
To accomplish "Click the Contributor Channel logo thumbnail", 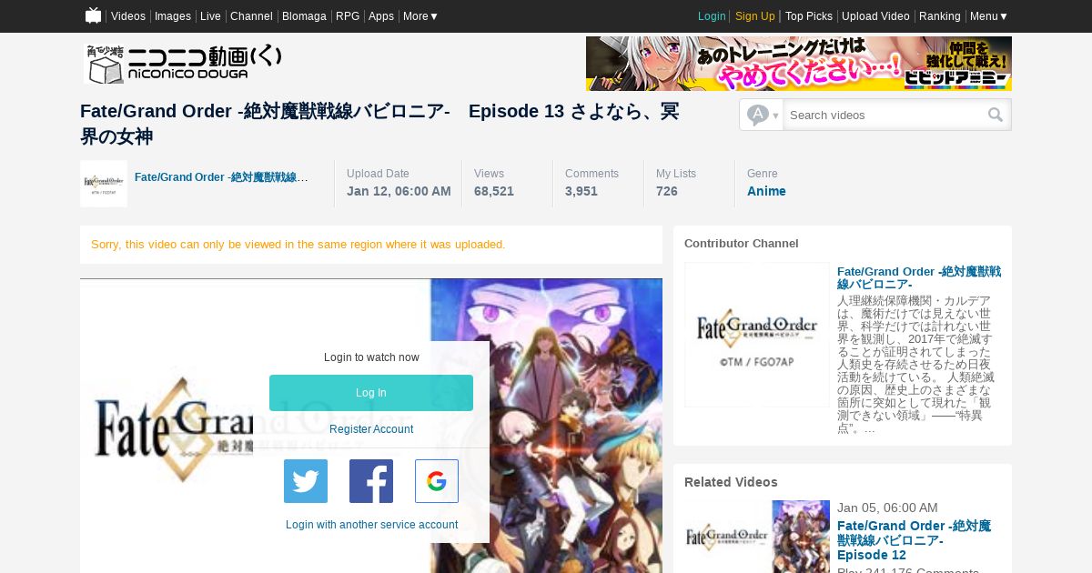I will click(x=757, y=335).
